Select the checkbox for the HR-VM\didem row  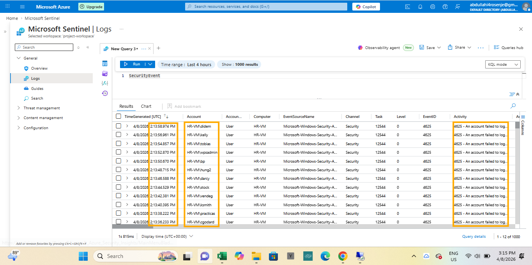[x=118, y=126]
